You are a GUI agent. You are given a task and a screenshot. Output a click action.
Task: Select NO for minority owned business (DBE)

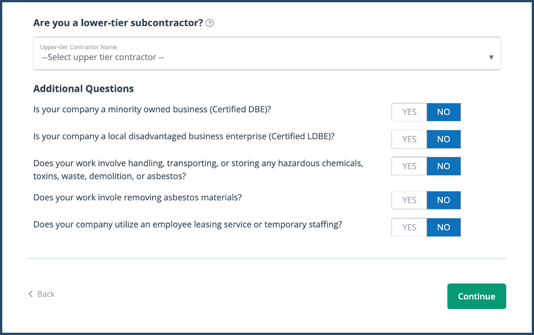(x=443, y=112)
